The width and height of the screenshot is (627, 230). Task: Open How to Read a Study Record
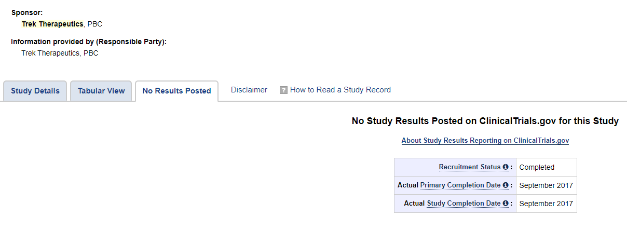(x=340, y=90)
